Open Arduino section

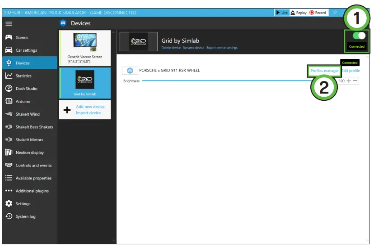(29, 101)
